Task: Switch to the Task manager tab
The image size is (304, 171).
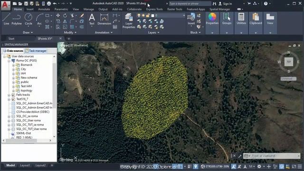Action: (36, 51)
